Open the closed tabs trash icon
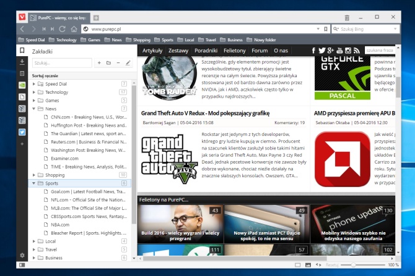 tap(347, 18)
